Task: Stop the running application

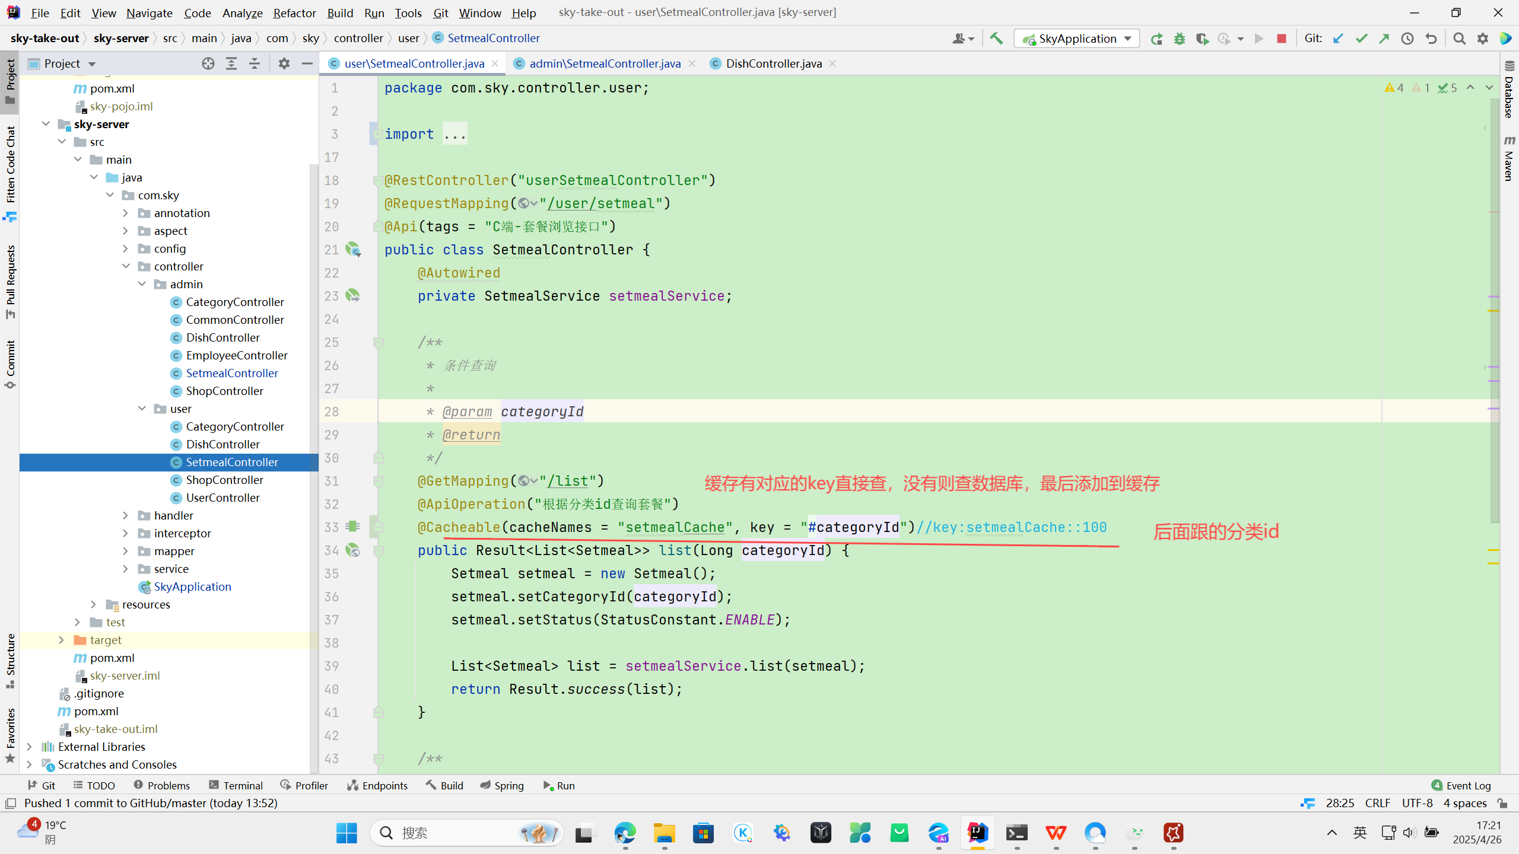Action: [1282, 39]
